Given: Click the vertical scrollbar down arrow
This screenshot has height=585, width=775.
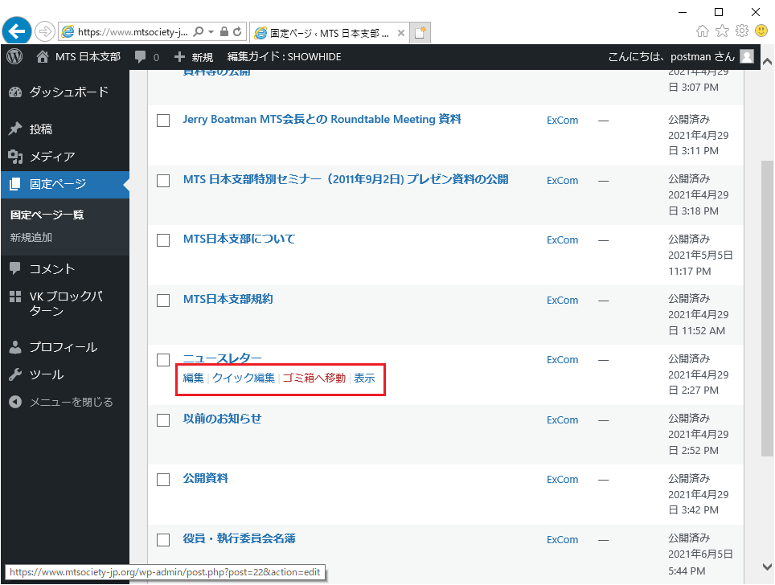Looking at the screenshot, I should click(767, 566).
